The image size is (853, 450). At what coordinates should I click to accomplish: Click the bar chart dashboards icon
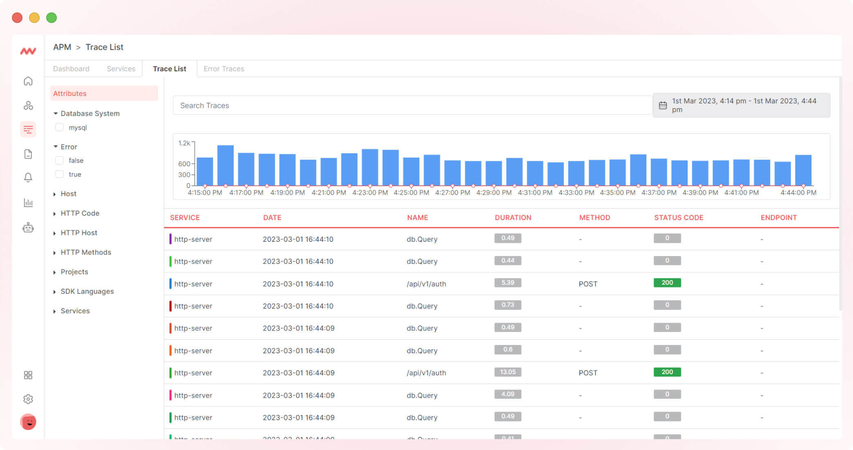(28, 203)
